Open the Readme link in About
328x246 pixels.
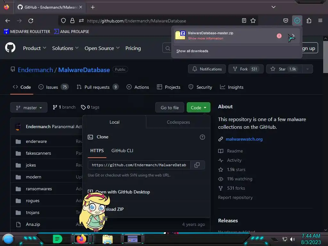(x=235, y=151)
